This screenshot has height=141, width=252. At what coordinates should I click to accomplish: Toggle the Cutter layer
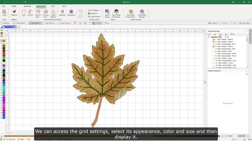233,23
